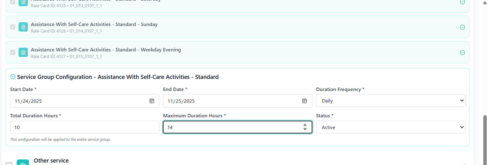
Task: Click the check circle on Weekday Evening row
Action: click(462, 53)
